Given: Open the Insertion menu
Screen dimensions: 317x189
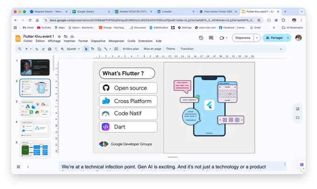Looking at the screenshot, I should [x=69, y=41].
